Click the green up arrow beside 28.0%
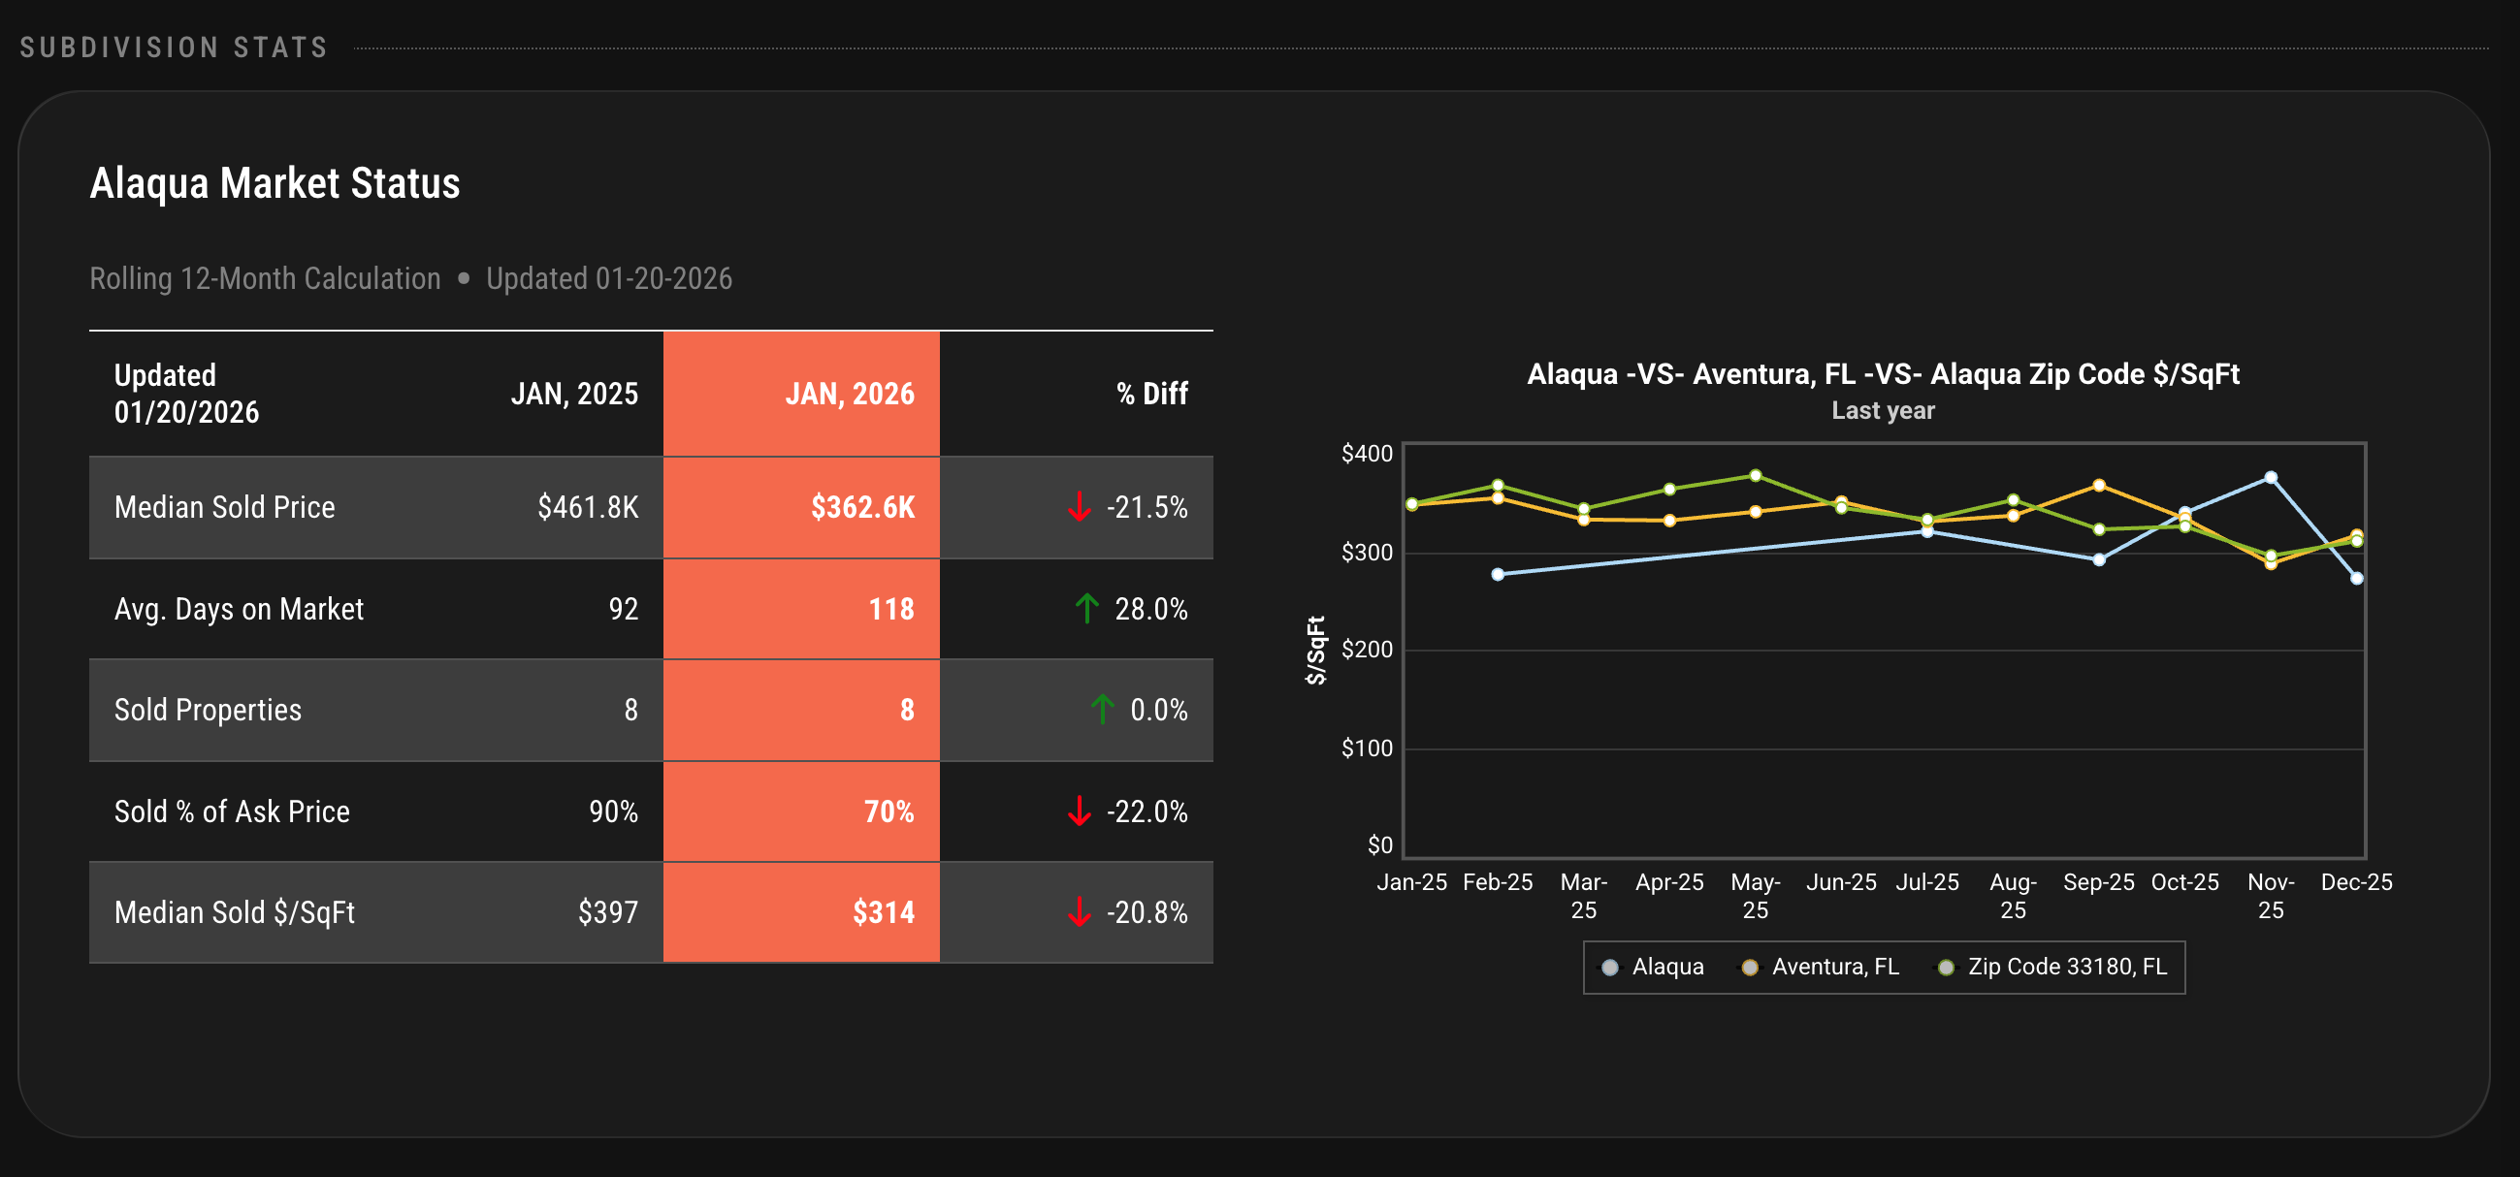This screenshot has height=1177, width=2520. 1086,608
